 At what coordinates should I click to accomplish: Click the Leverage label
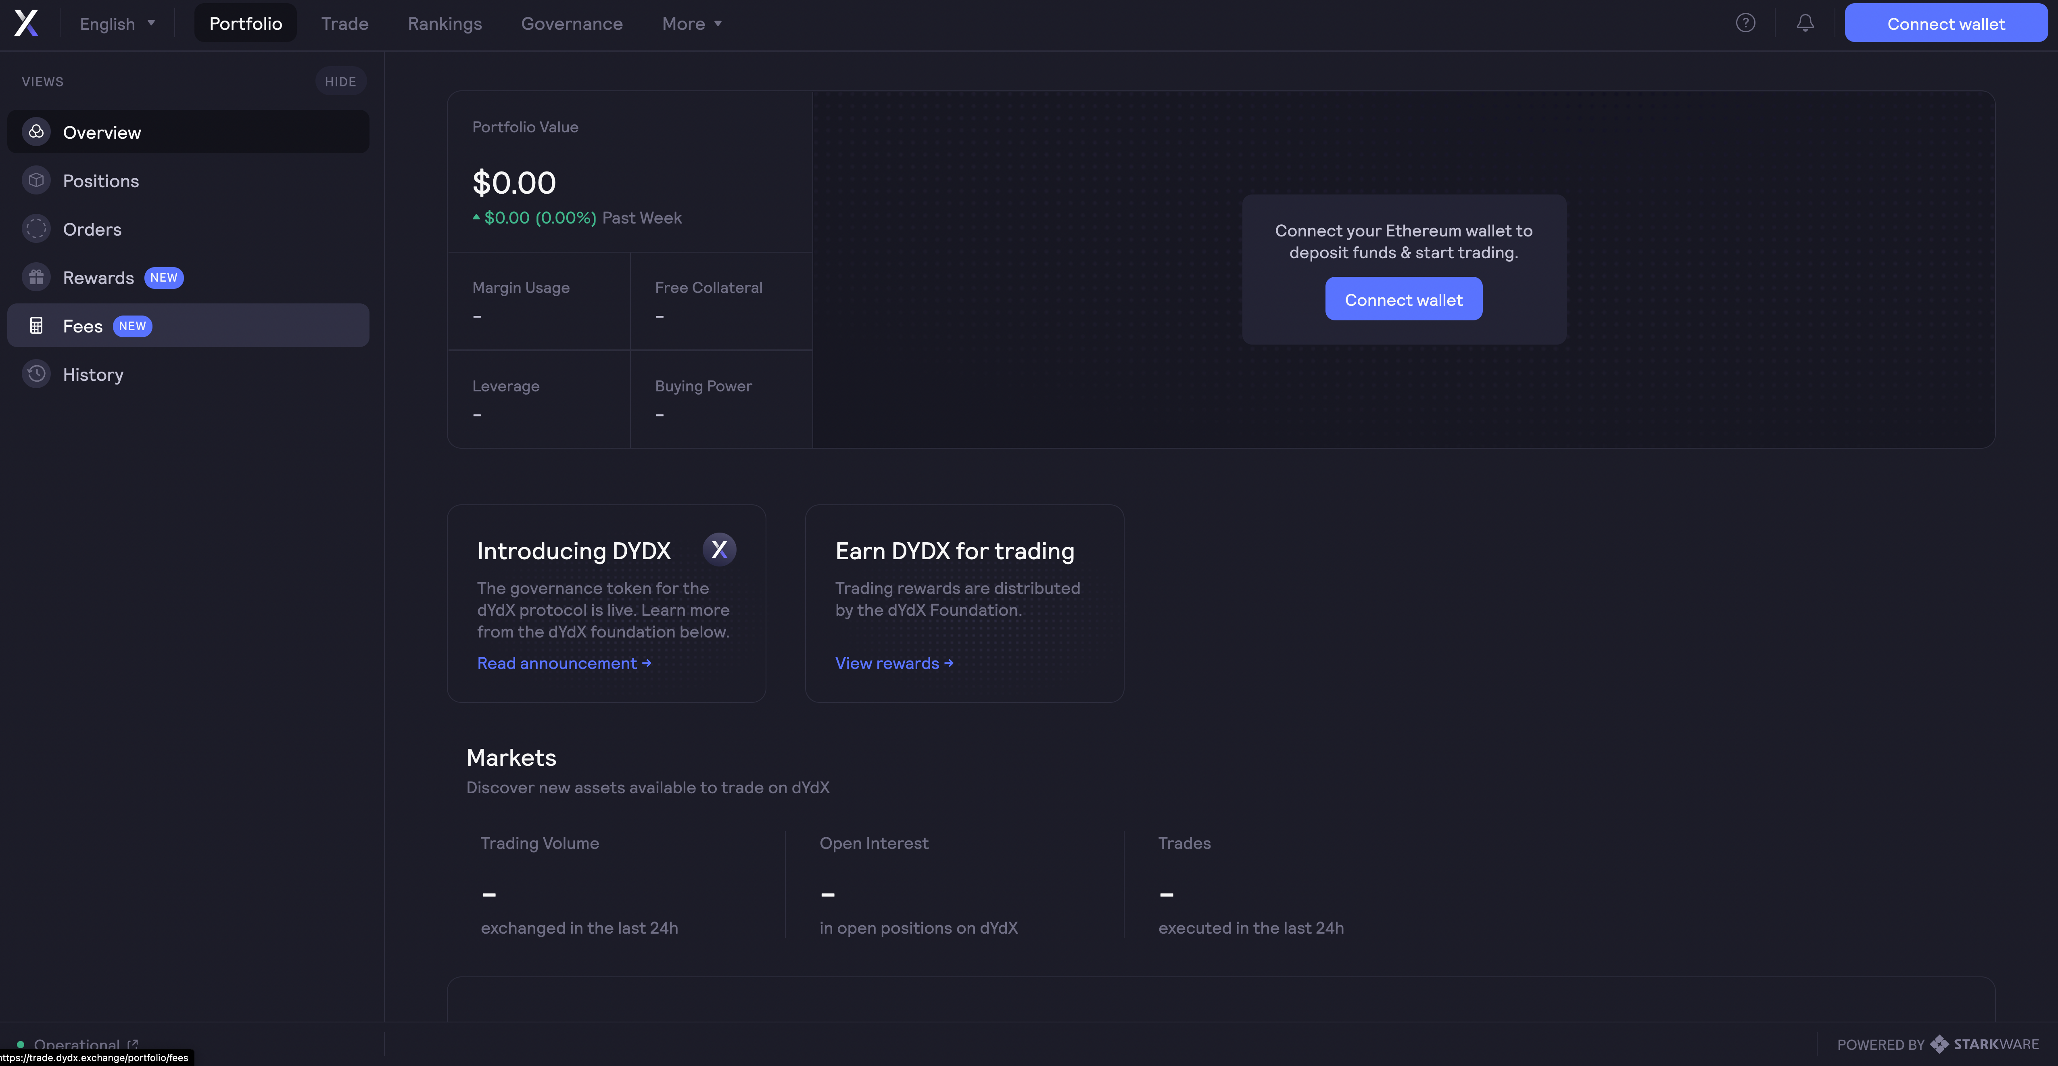(506, 386)
